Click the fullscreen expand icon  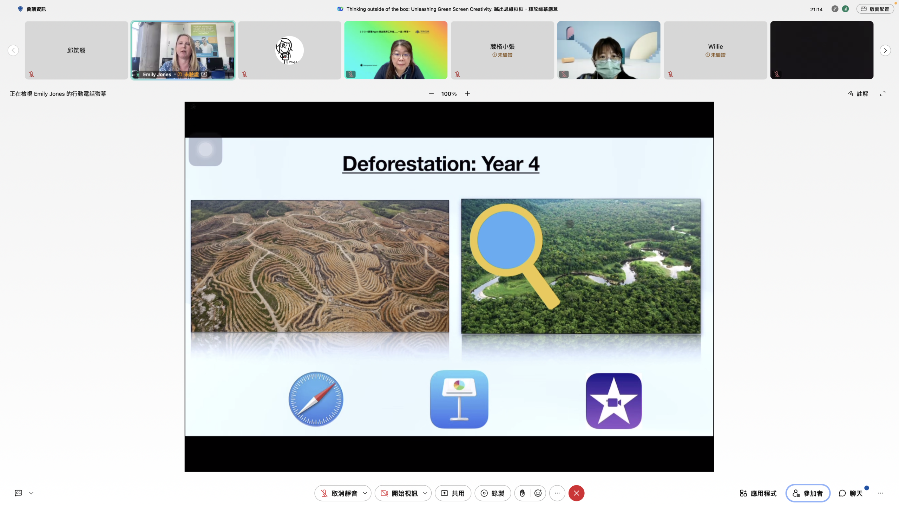882,93
